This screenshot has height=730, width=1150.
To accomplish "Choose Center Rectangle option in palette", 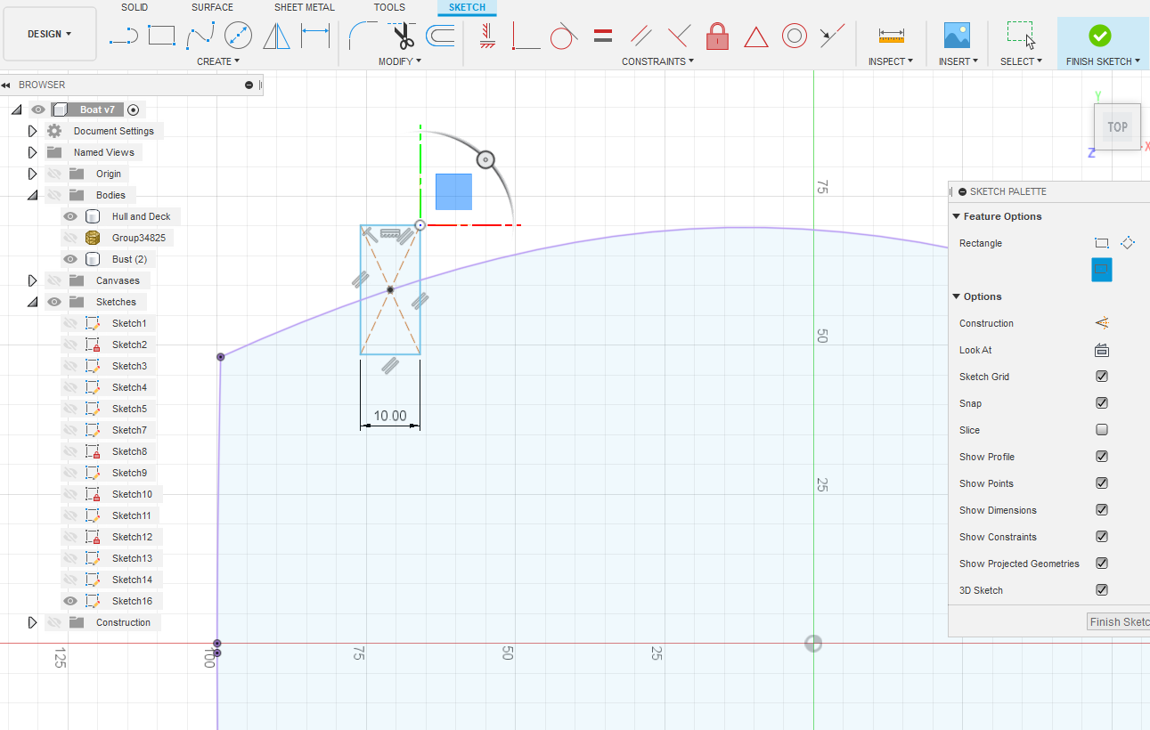I will [x=1102, y=270].
